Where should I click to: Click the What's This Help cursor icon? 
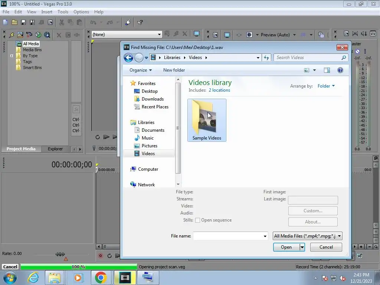click(x=140, y=22)
